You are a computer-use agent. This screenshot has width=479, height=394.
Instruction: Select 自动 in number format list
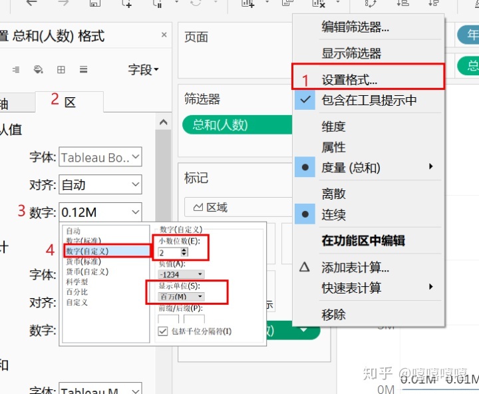74,231
